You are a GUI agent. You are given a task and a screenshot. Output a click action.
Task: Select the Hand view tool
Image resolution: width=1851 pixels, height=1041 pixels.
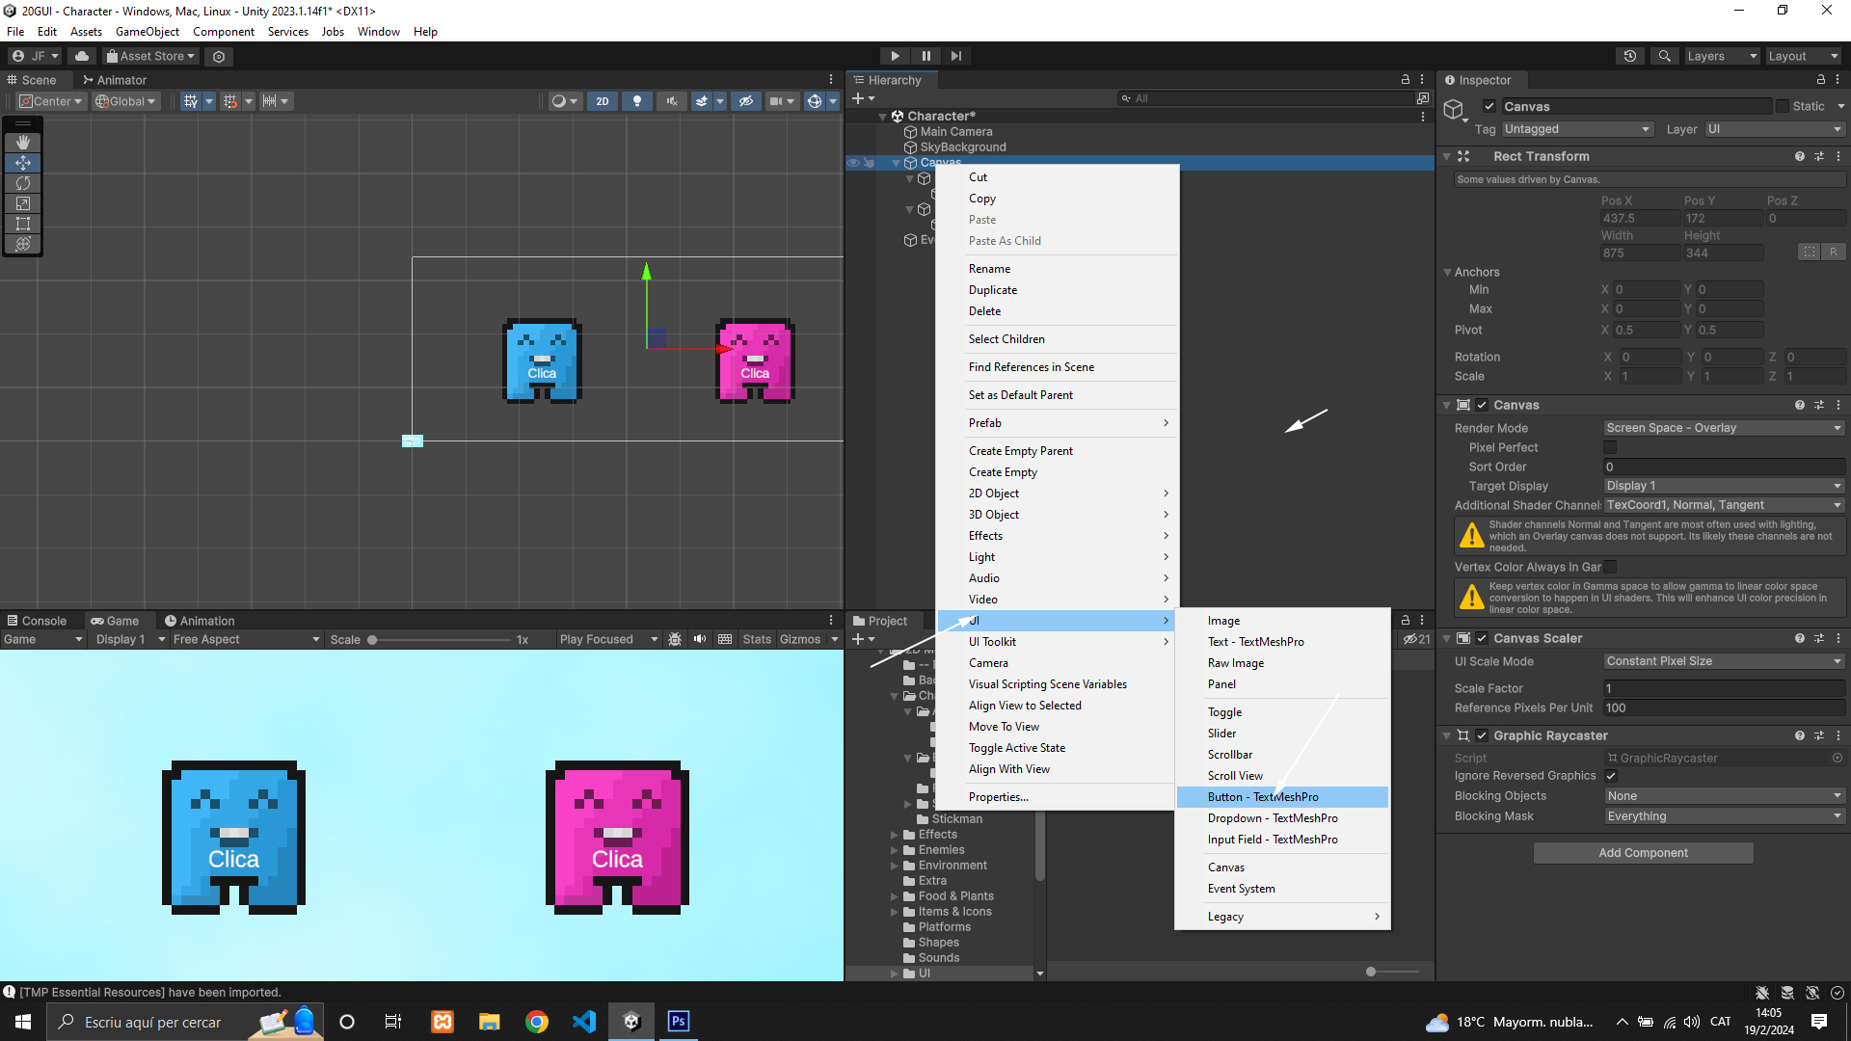coord(23,143)
